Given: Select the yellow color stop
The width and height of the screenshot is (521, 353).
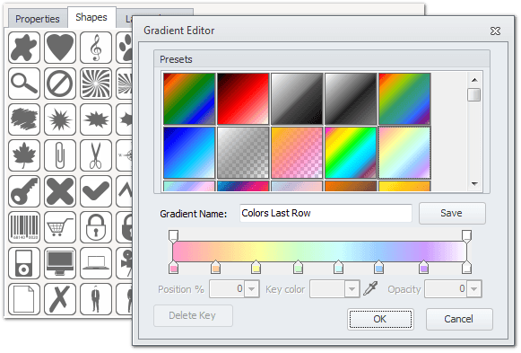Looking at the screenshot, I should click(x=256, y=267).
